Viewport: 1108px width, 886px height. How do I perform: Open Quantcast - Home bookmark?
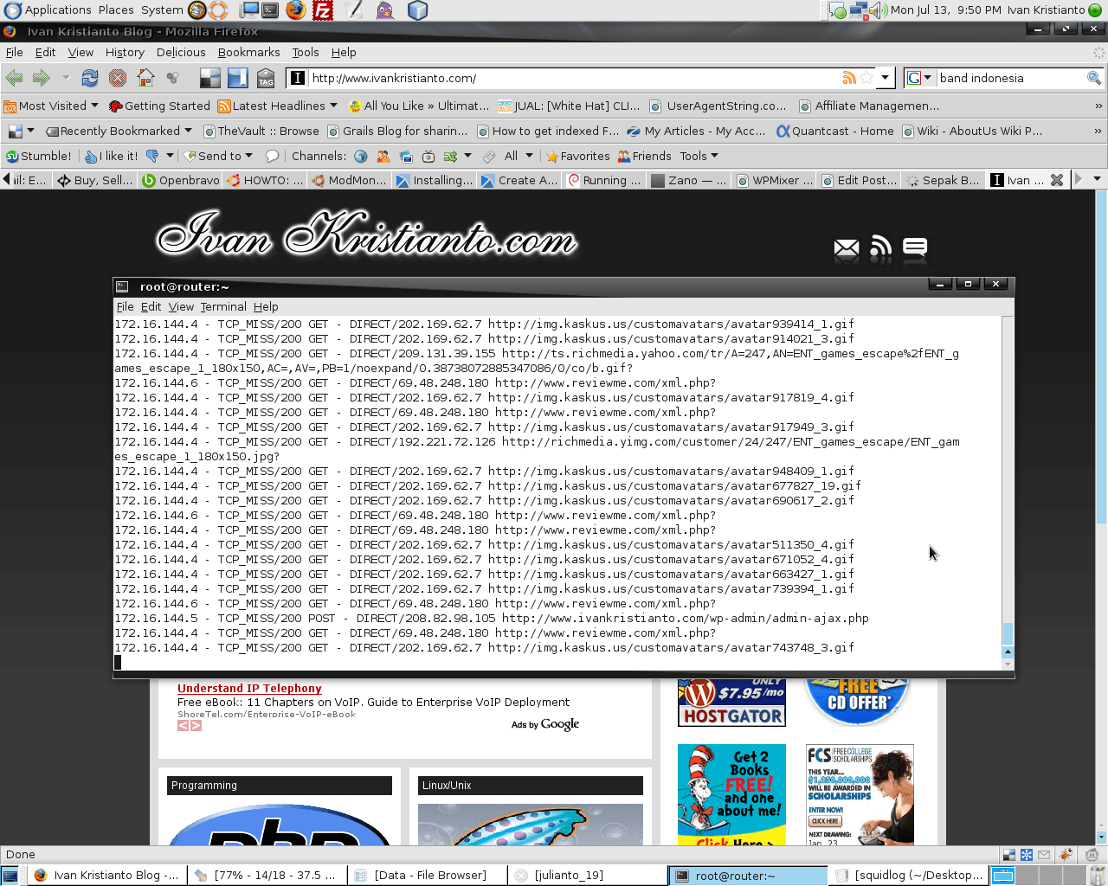835,131
